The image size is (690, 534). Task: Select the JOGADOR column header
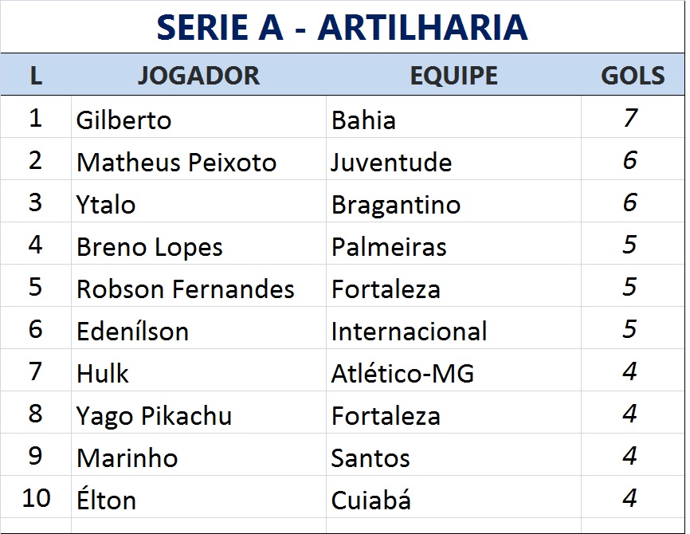coord(198,76)
